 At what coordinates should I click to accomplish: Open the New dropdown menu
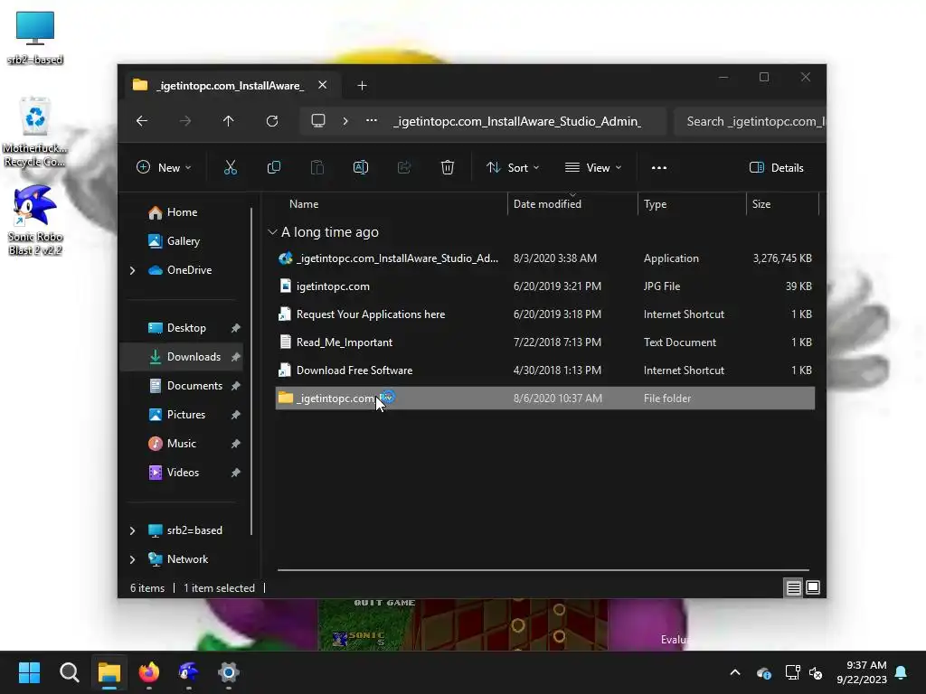tap(164, 167)
